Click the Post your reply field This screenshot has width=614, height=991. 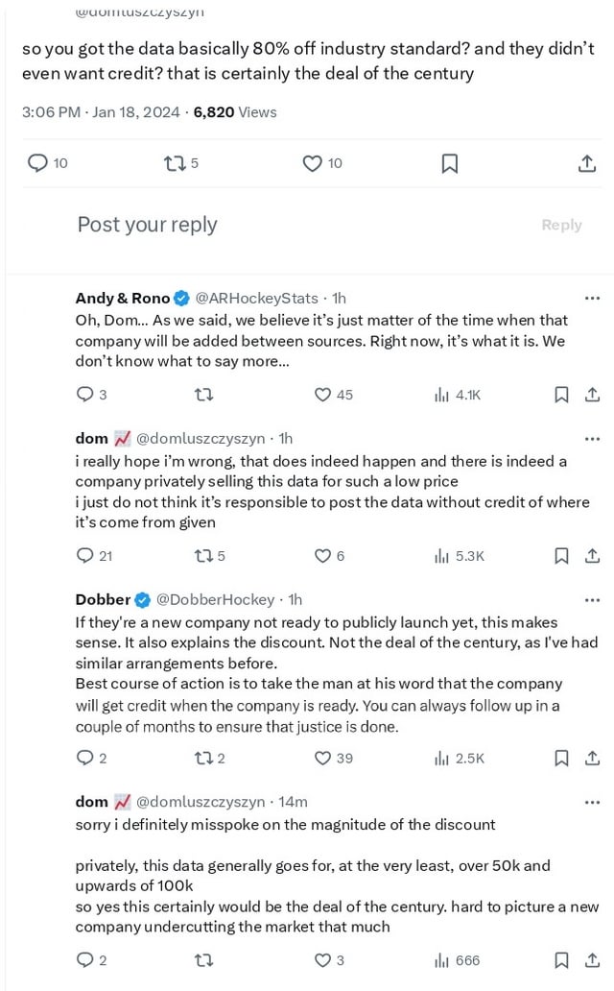pyautogui.click(x=148, y=225)
